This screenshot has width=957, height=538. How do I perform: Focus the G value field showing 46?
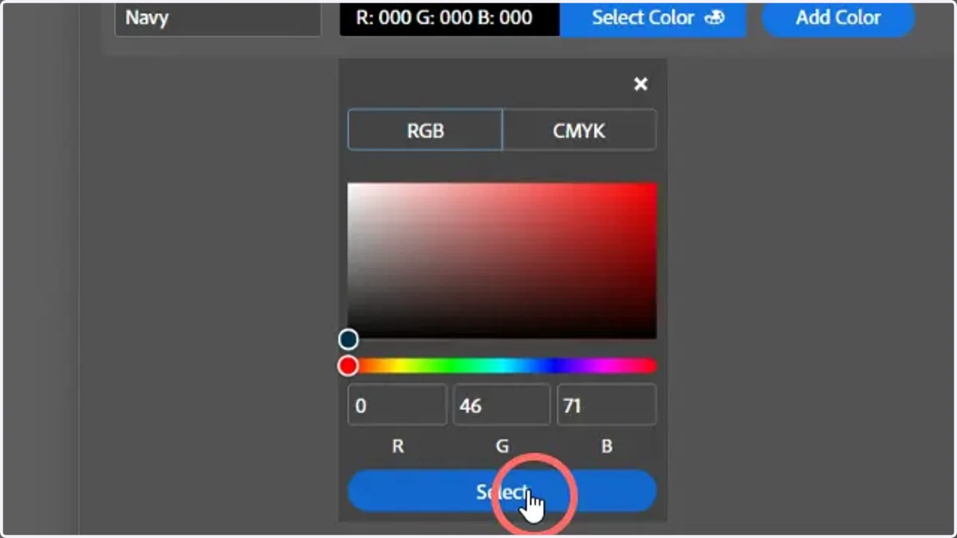point(502,405)
